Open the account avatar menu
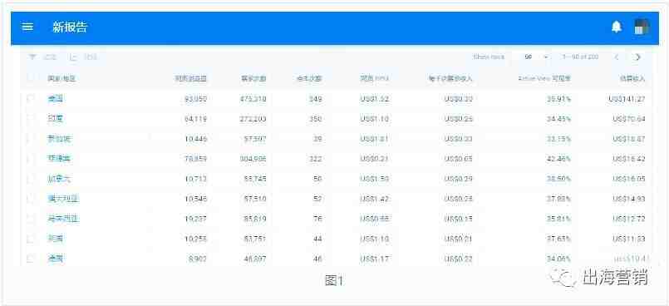The image size is (669, 306). click(x=642, y=27)
